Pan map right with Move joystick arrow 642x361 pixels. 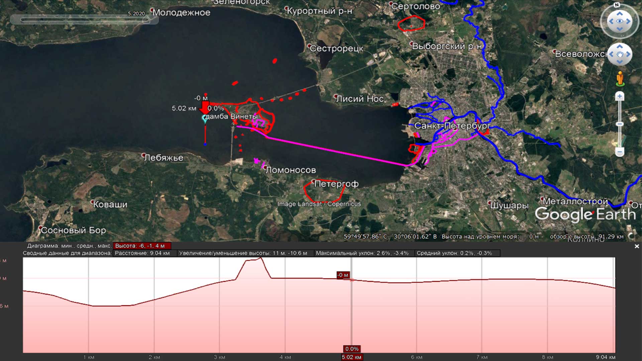pos(628,54)
